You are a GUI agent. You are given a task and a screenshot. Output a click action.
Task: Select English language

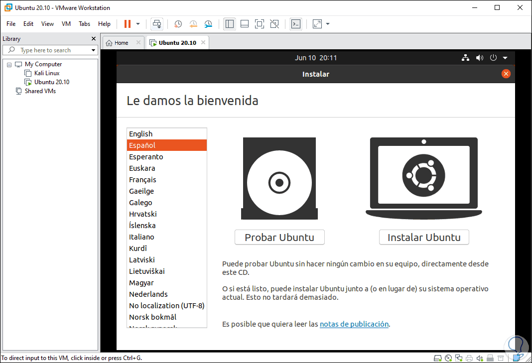(x=166, y=133)
